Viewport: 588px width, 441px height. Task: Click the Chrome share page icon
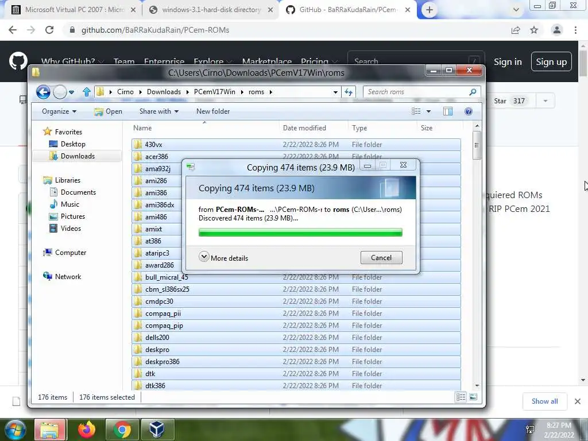516,30
